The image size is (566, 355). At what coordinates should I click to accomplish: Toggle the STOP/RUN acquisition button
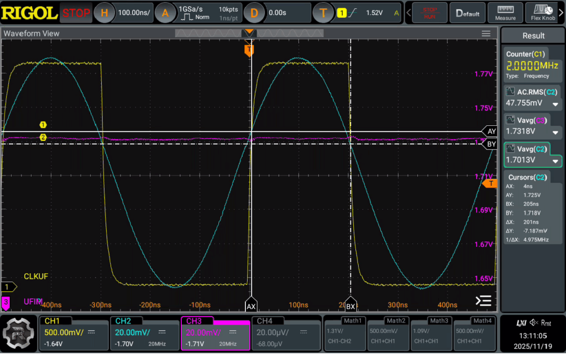pyautogui.click(x=429, y=13)
